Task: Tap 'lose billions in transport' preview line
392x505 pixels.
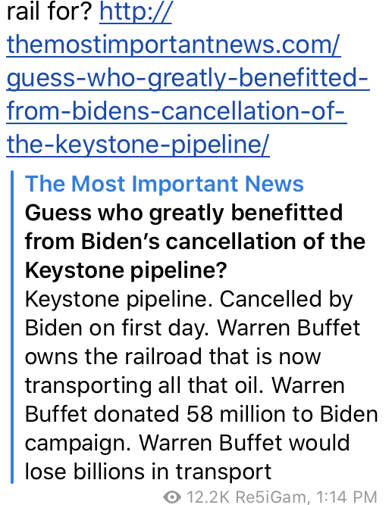Action: 149,472
